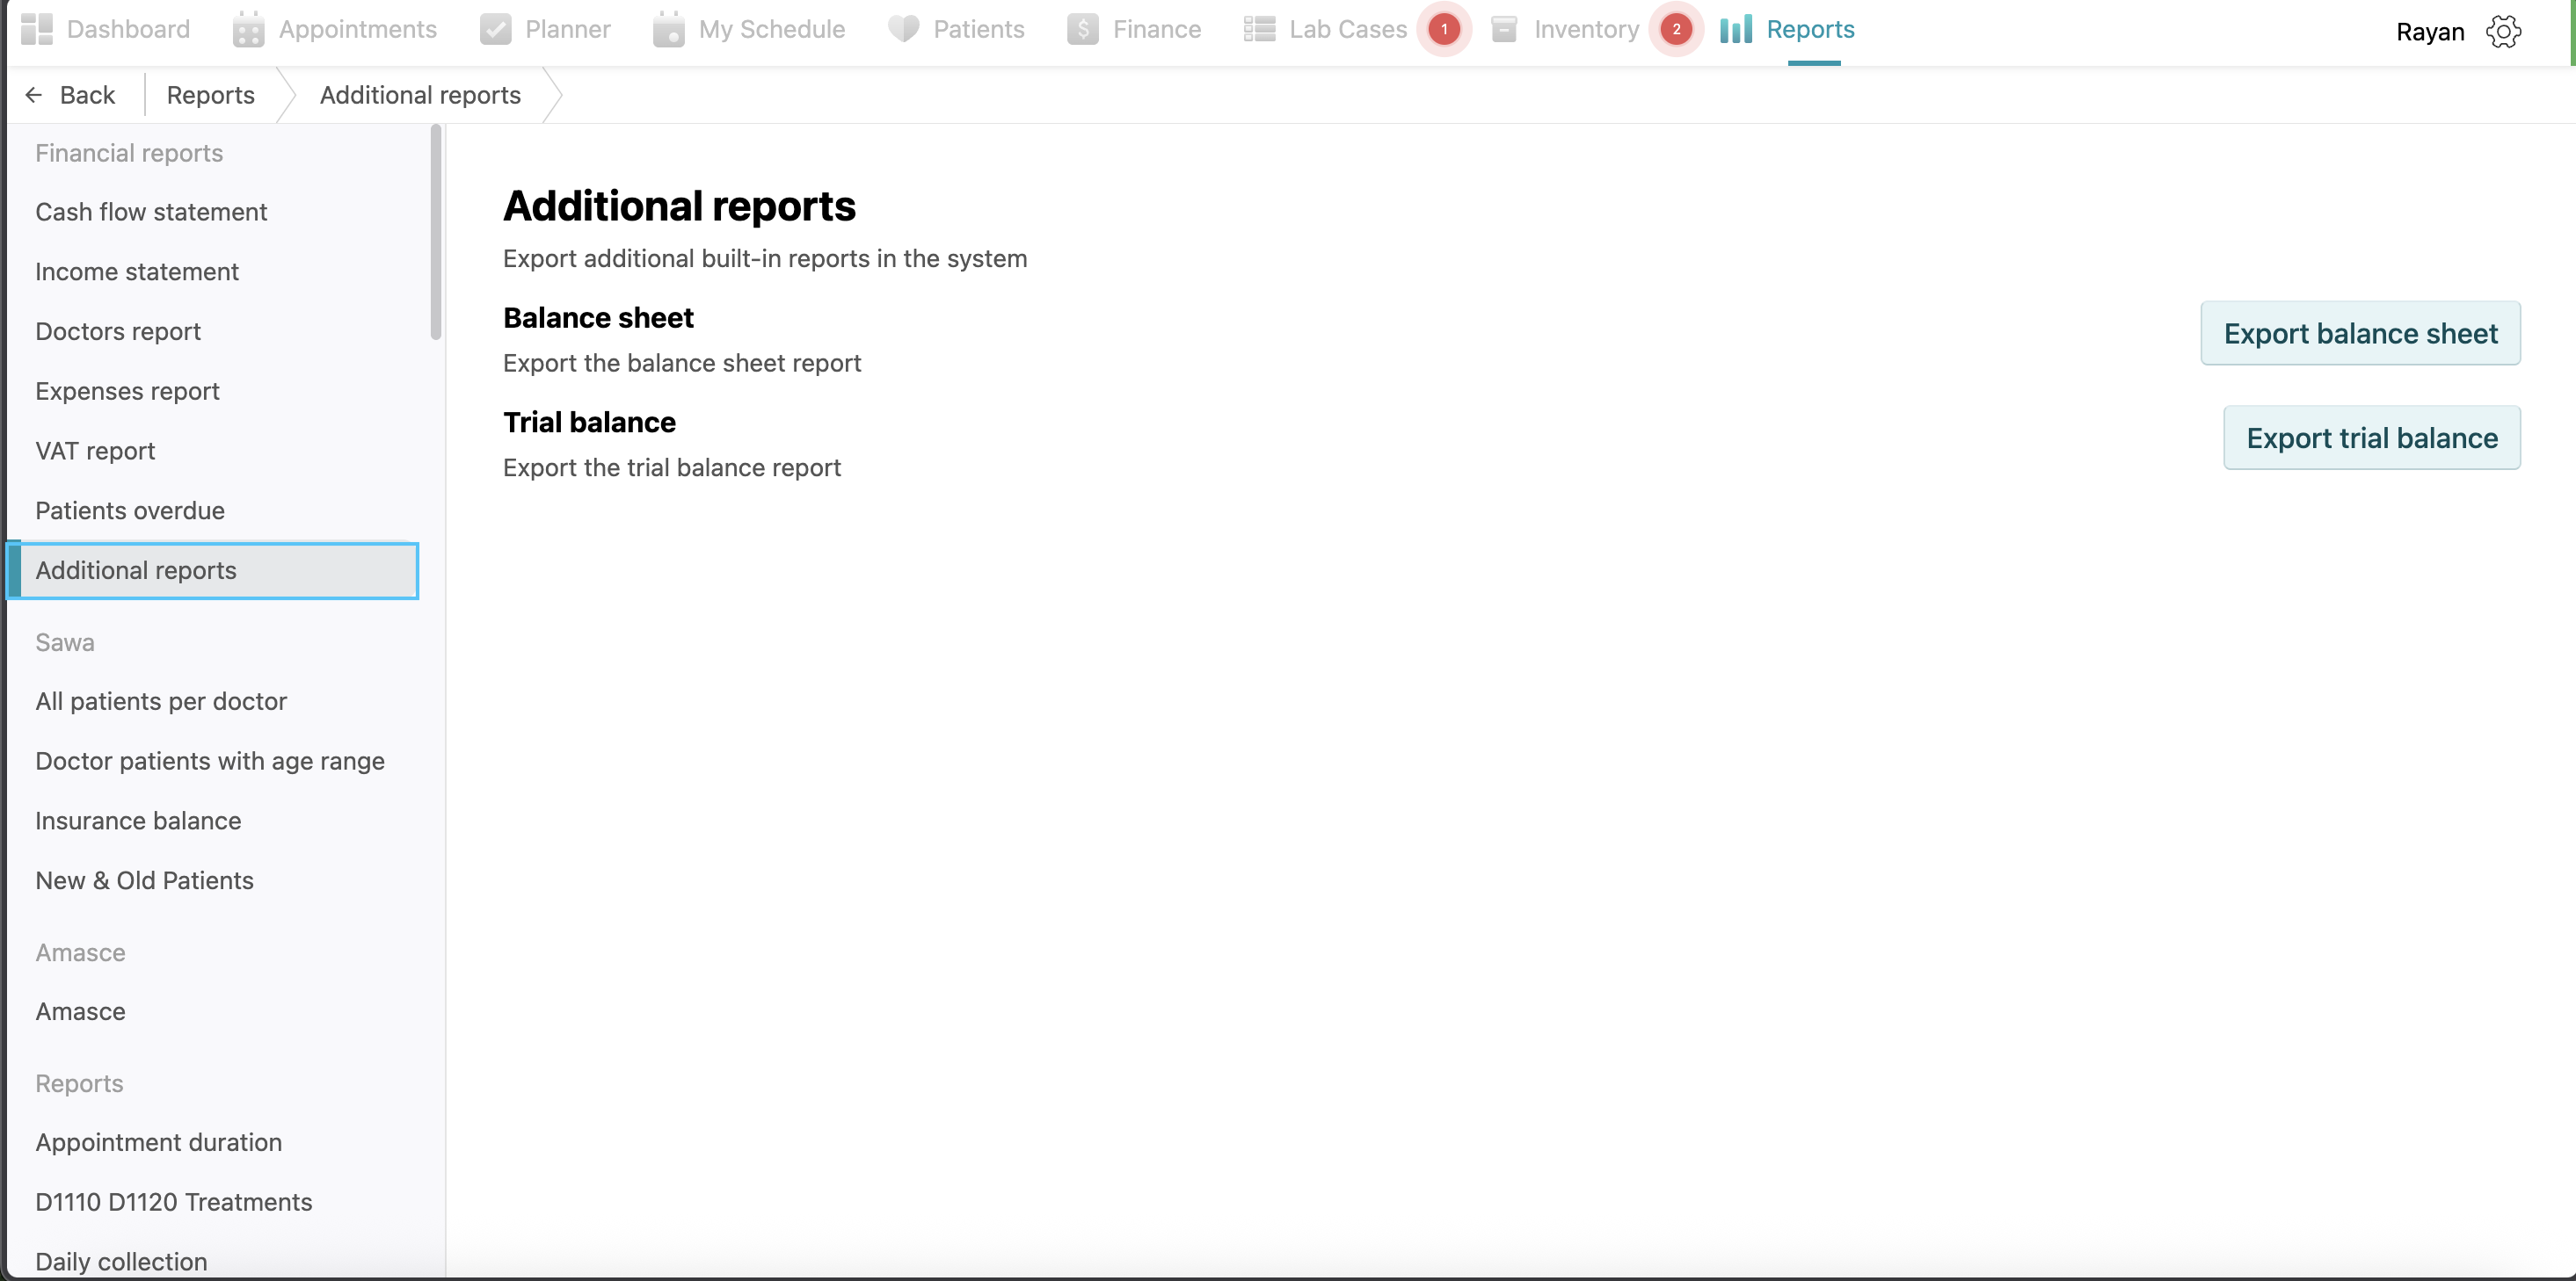The image size is (2576, 1281).
Task: Click the Export trial balance button
Action: tap(2371, 438)
